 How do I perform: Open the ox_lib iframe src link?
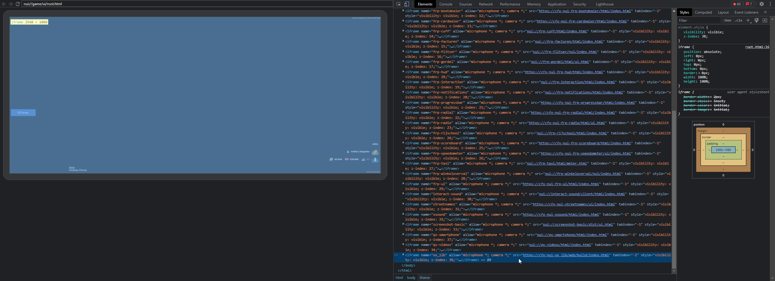pos(566,255)
